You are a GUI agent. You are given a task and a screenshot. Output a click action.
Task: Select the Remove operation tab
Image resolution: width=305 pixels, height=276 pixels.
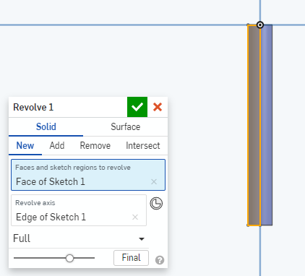coord(95,145)
